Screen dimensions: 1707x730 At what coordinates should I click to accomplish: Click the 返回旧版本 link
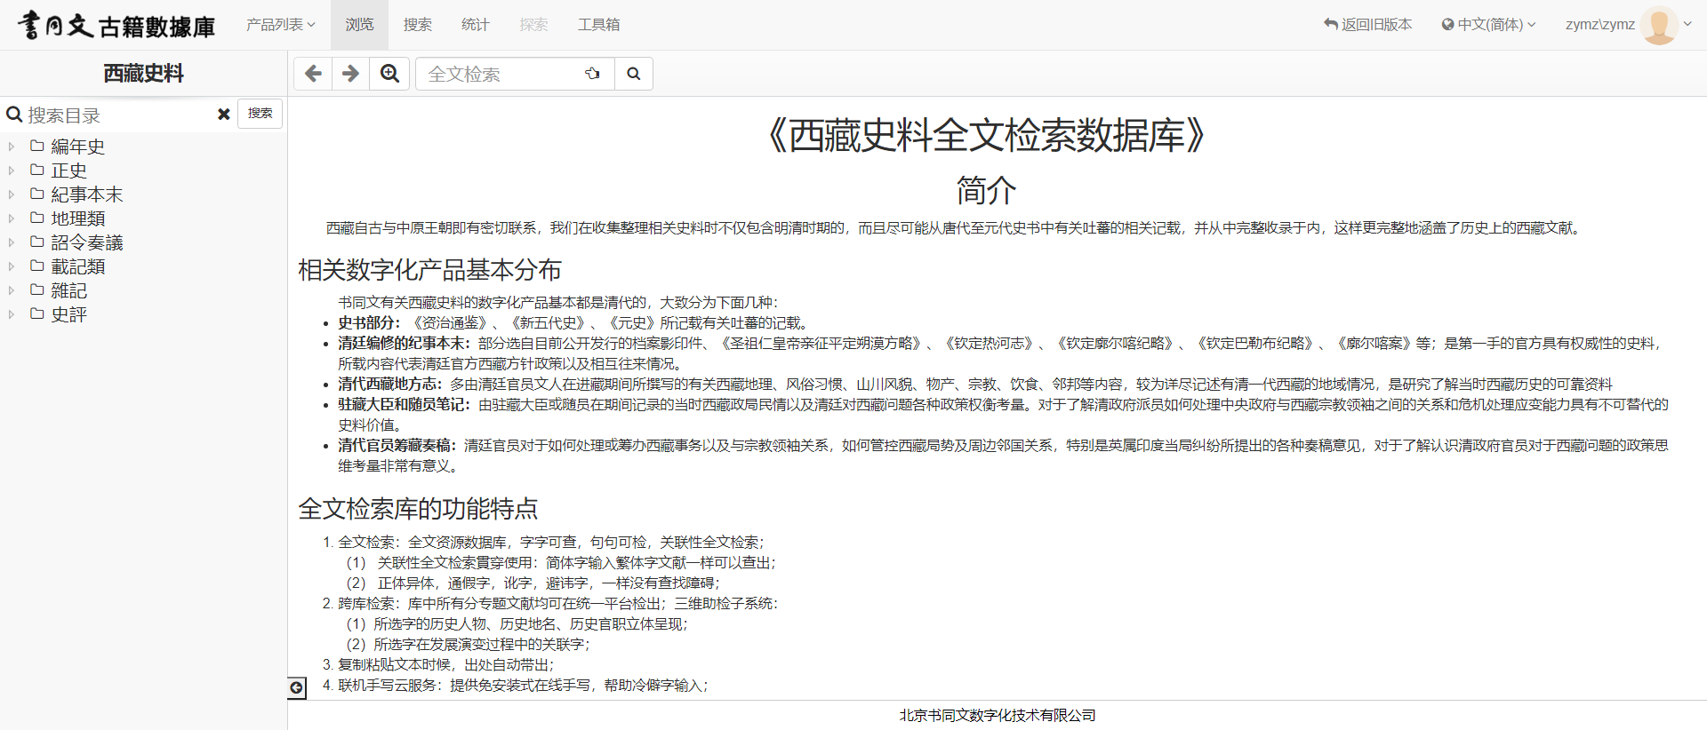[x=1367, y=25]
